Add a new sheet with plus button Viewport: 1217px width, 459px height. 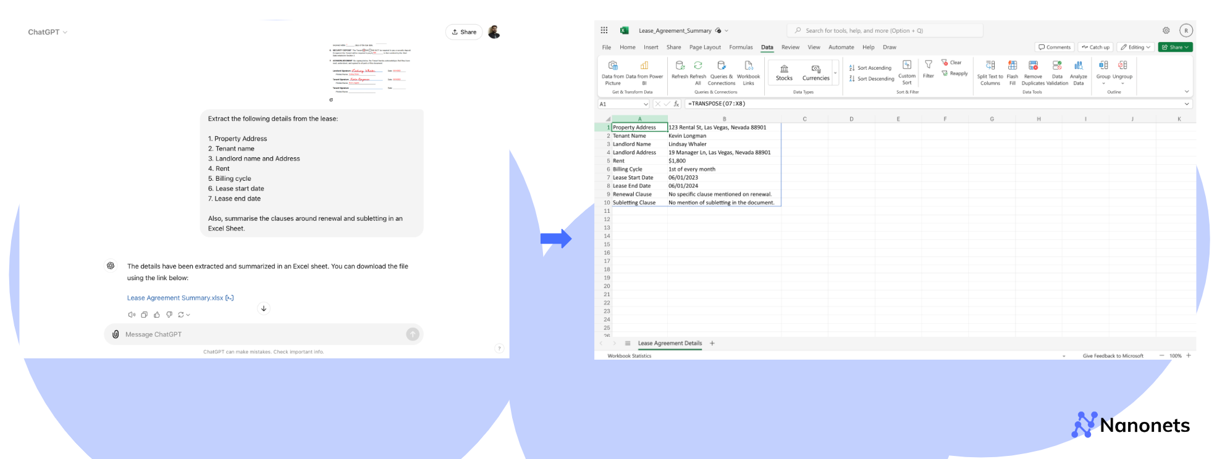712,343
